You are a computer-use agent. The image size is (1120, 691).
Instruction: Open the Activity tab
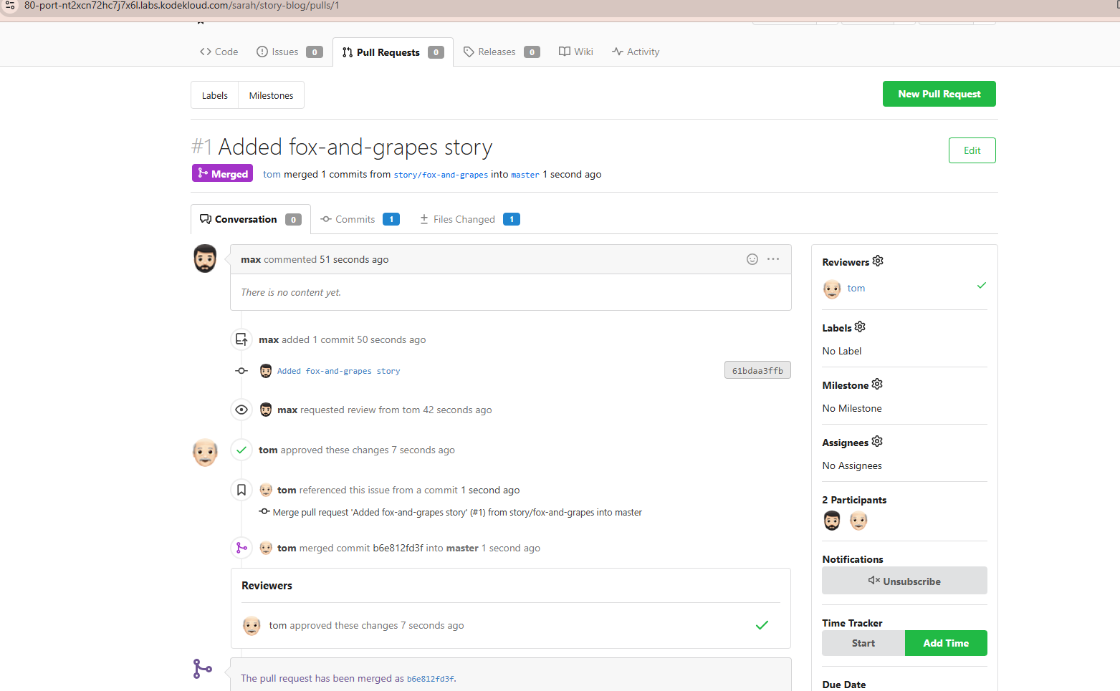[636, 52]
